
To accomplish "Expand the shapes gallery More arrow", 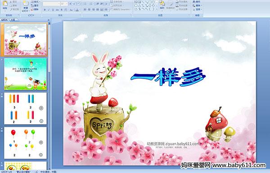I will 157,9.
